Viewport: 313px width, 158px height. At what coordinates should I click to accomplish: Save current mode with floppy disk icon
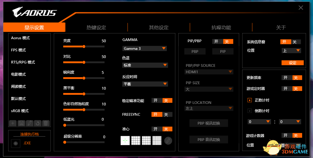click(x=21, y=123)
